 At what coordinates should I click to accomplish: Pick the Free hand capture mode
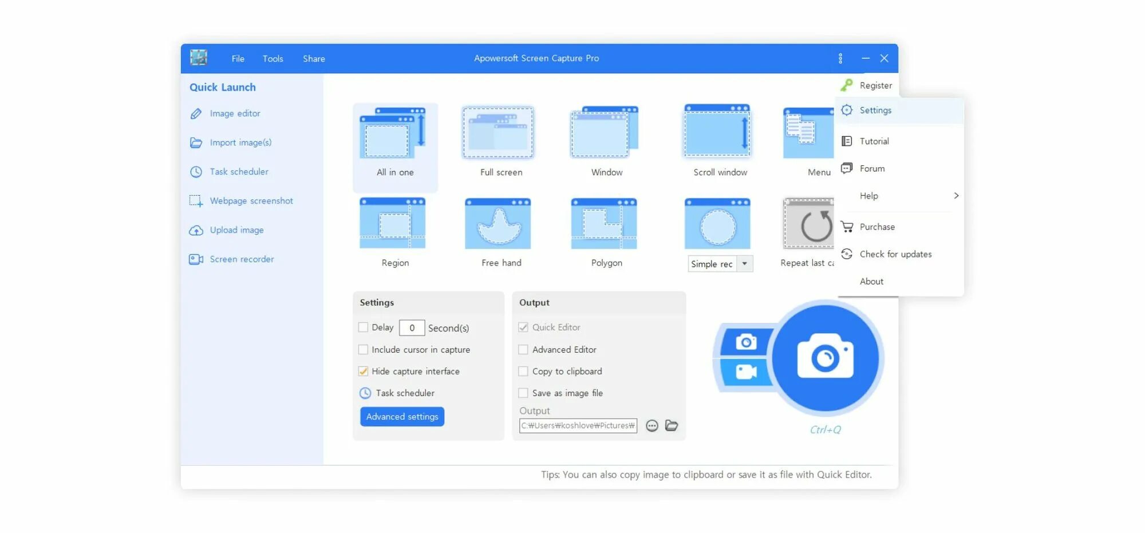click(498, 223)
